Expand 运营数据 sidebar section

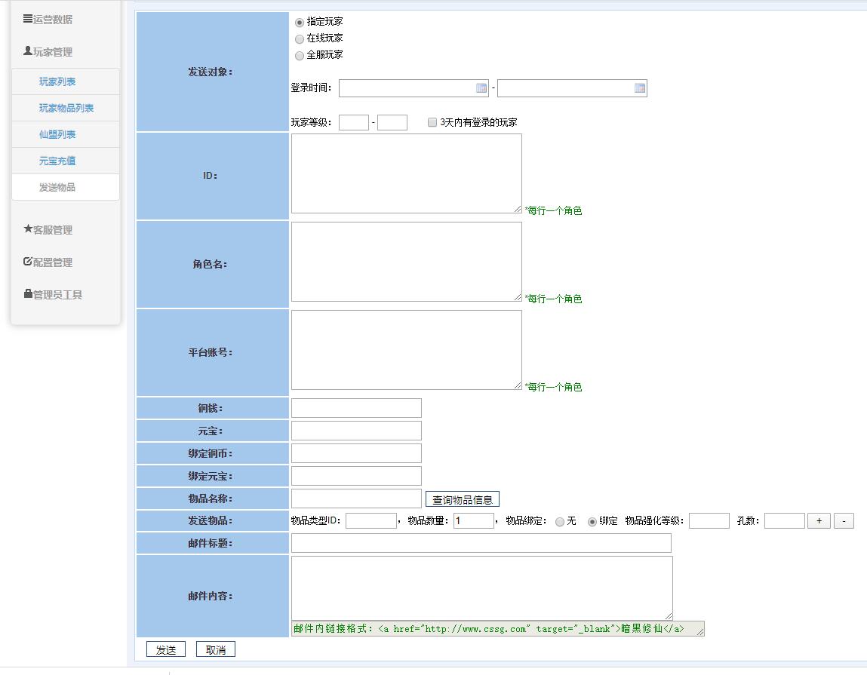(x=48, y=20)
